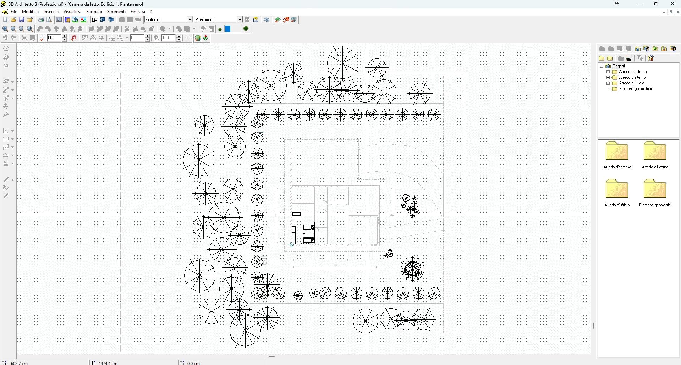The width and height of the screenshot is (681, 365).
Task: Click the small tree icon
Action: coord(220,29)
